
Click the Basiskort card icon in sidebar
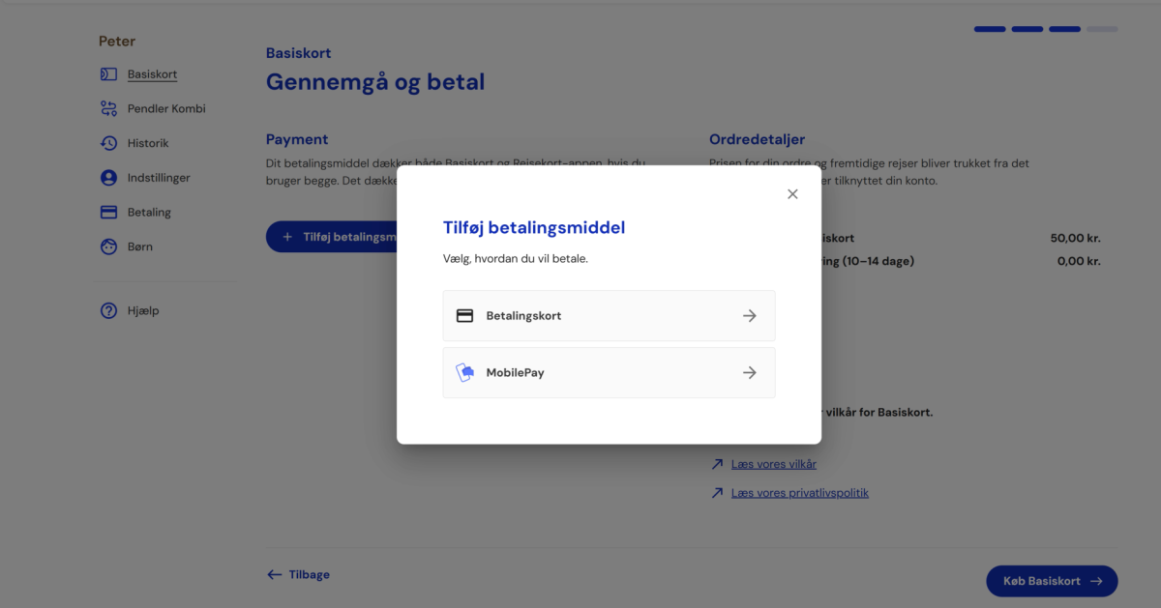(x=108, y=74)
